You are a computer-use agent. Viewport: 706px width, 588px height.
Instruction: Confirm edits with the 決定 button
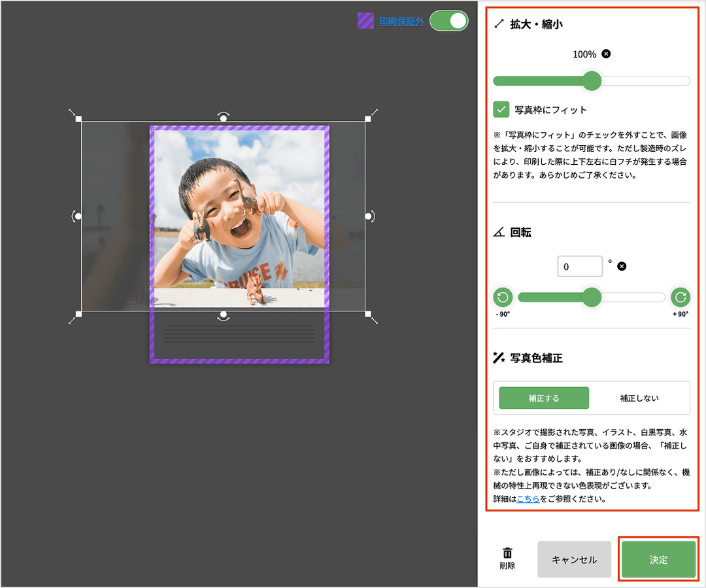tap(658, 559)
